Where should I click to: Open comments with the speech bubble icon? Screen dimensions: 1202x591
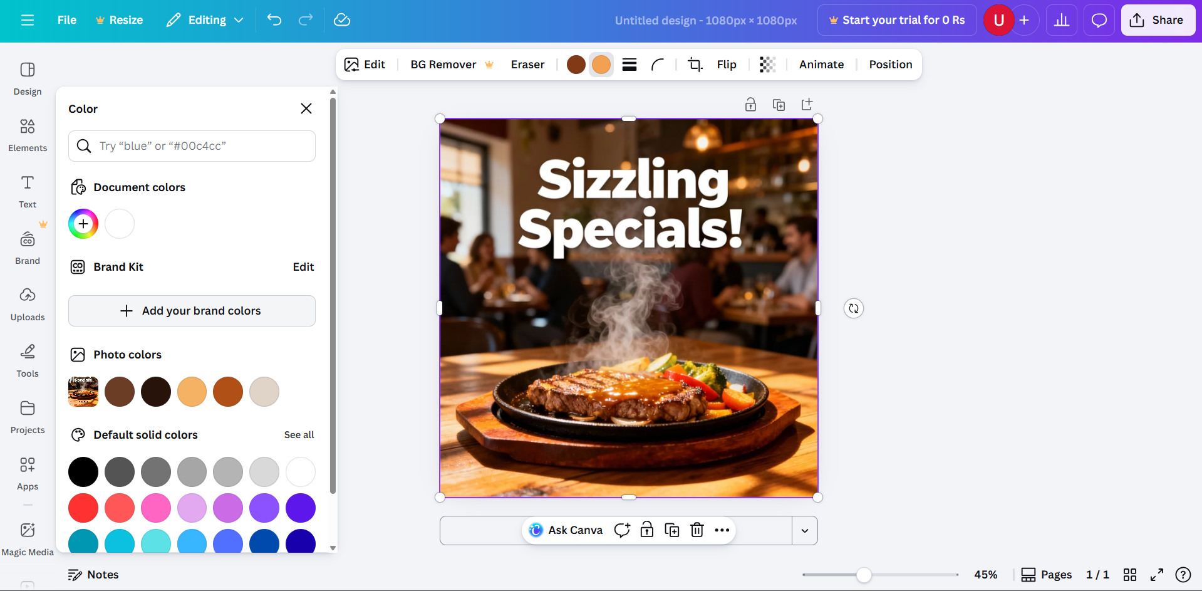pos(1099,19)
